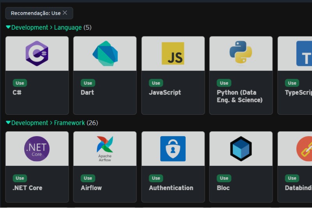Select the .NET Core card title
The height and width of the screenshot is (208, 312).
point(27,188)
